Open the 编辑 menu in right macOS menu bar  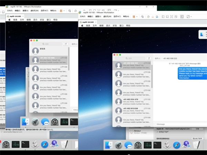101,25
